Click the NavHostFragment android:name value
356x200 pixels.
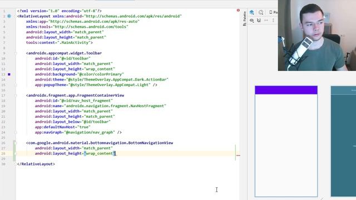(115, 106)
